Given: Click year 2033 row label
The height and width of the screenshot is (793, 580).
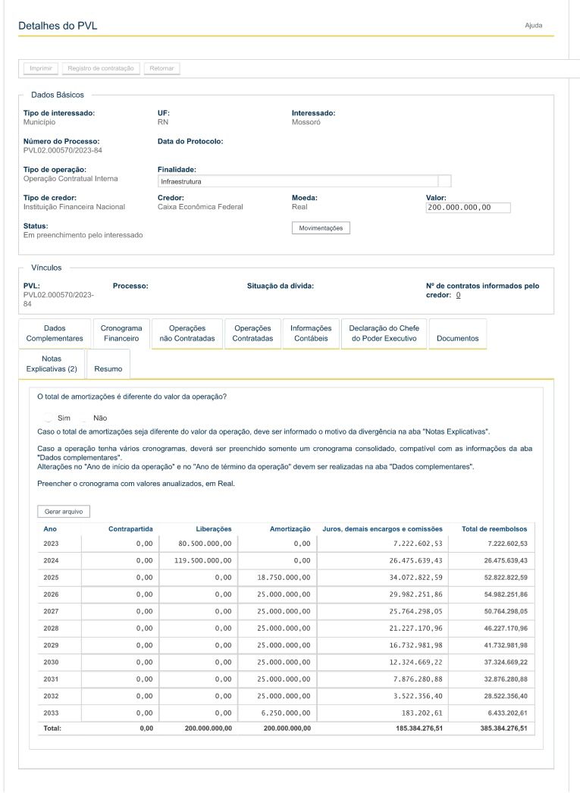Looking at the screenshot, I should click(x=51, y=713).
